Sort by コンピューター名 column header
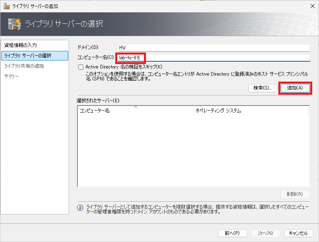319x242 pixels. pyautogui.click(x=136, y=111)
